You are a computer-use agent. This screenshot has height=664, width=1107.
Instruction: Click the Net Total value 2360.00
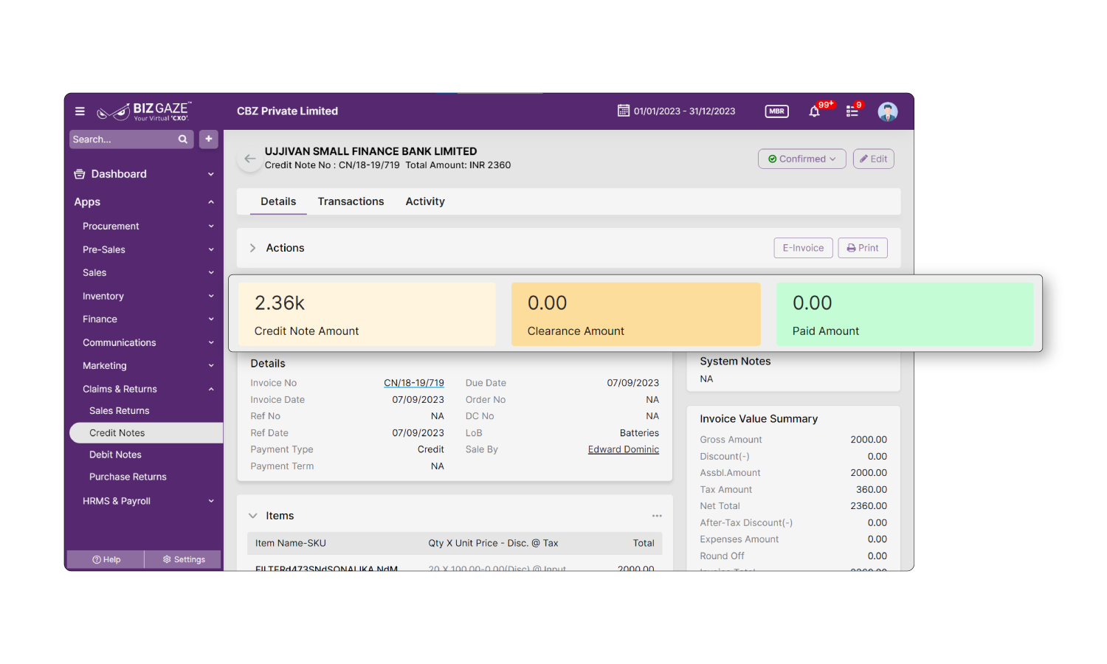coord(869,506)
